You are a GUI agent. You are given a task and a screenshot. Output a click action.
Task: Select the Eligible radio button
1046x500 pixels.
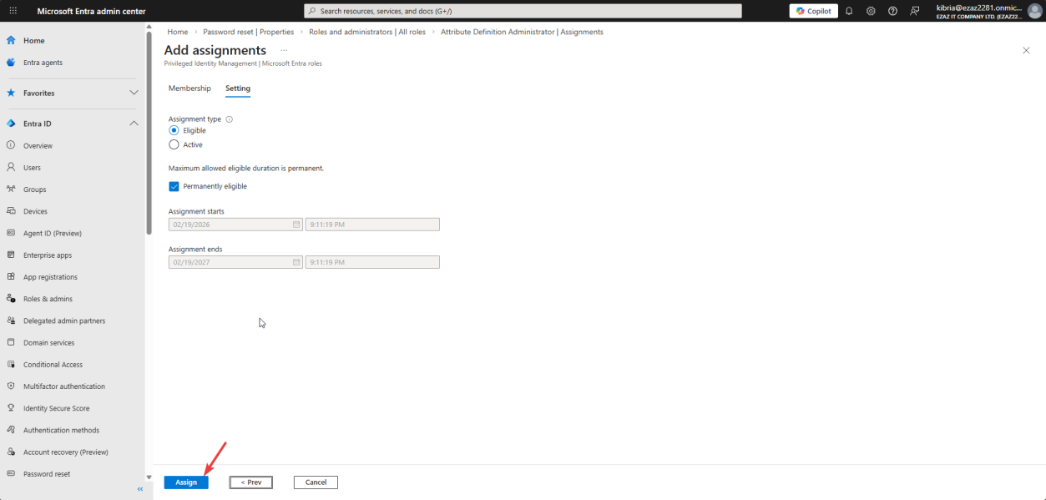(174, 130)
